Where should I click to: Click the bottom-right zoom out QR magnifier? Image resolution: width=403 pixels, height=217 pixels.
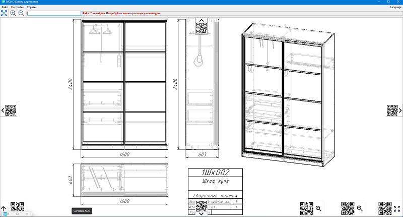click(x=360, y=208)
